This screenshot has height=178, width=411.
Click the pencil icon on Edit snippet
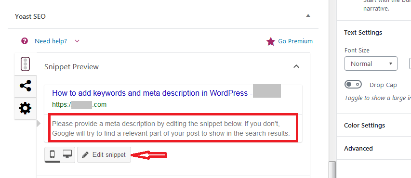(85, 155)
